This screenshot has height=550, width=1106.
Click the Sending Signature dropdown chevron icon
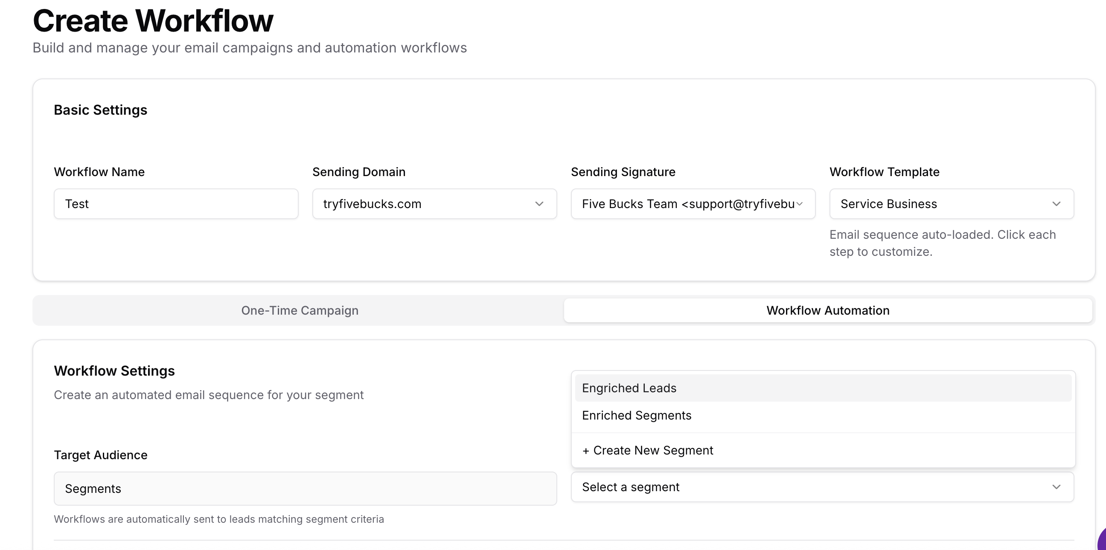click(x=800, y=204)
